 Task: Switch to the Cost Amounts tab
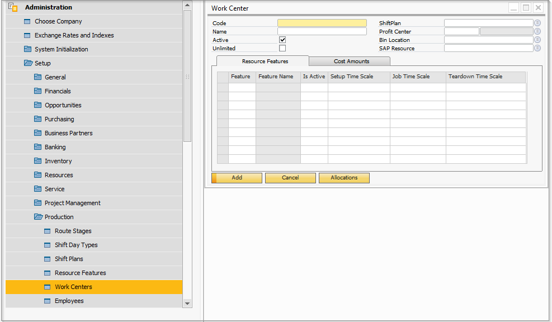351,61
